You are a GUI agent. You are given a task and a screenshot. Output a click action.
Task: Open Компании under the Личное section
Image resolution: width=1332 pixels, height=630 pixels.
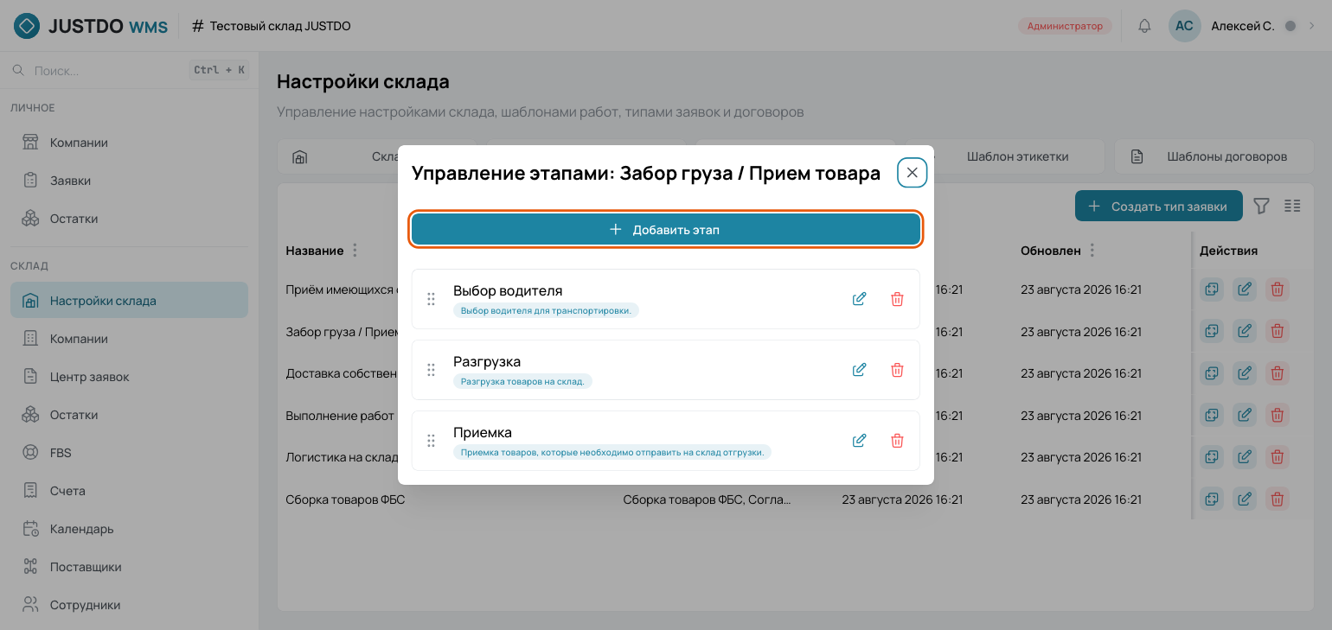130,143
